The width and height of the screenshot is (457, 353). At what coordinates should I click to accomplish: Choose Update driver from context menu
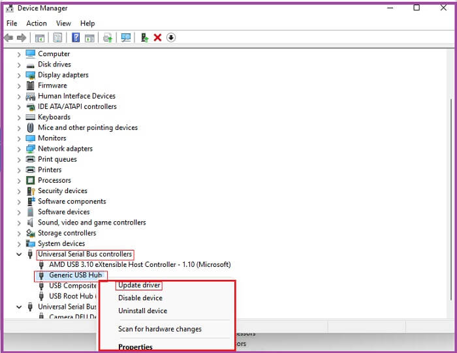click(139, 285)
